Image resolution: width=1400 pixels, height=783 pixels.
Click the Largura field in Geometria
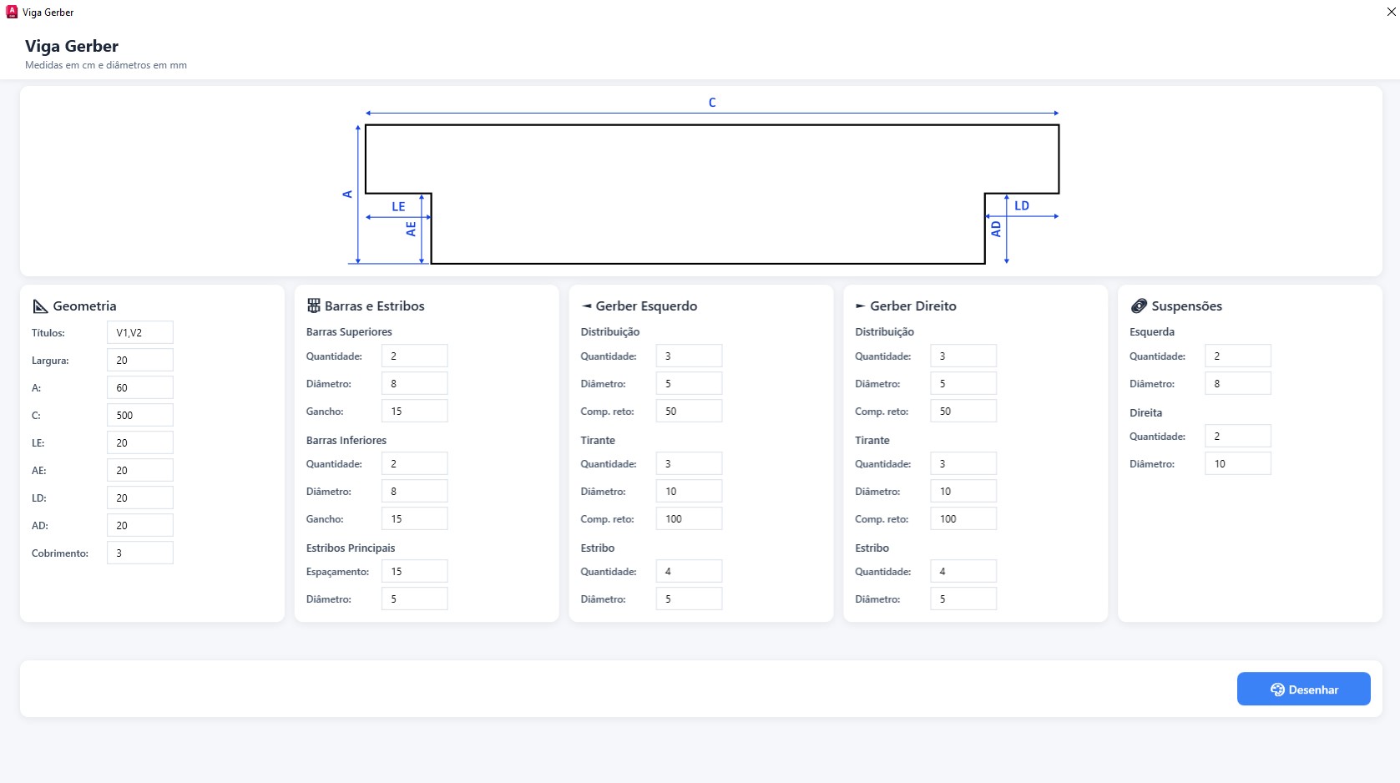(x=140, y=360)
